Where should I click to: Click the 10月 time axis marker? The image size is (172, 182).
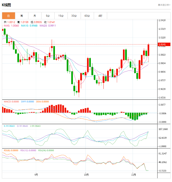coord(86,174)
